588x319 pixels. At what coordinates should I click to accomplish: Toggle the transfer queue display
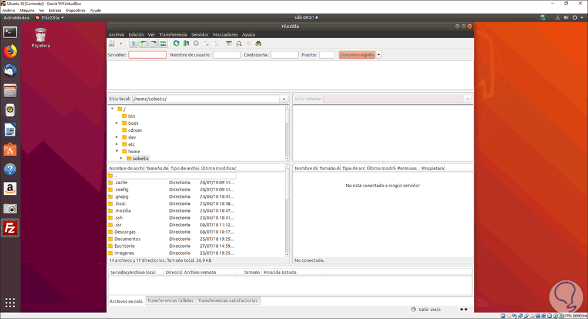[163, 44]
